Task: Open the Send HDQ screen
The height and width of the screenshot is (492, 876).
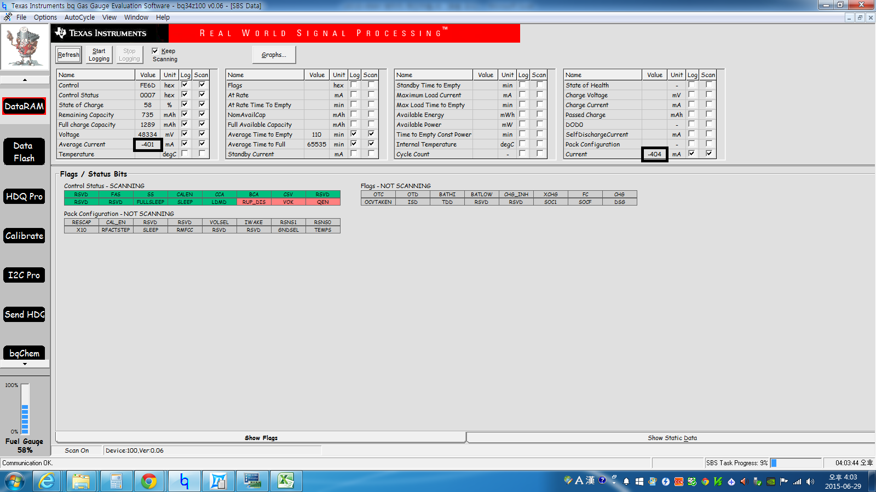Action: click(x=24, y=314)
